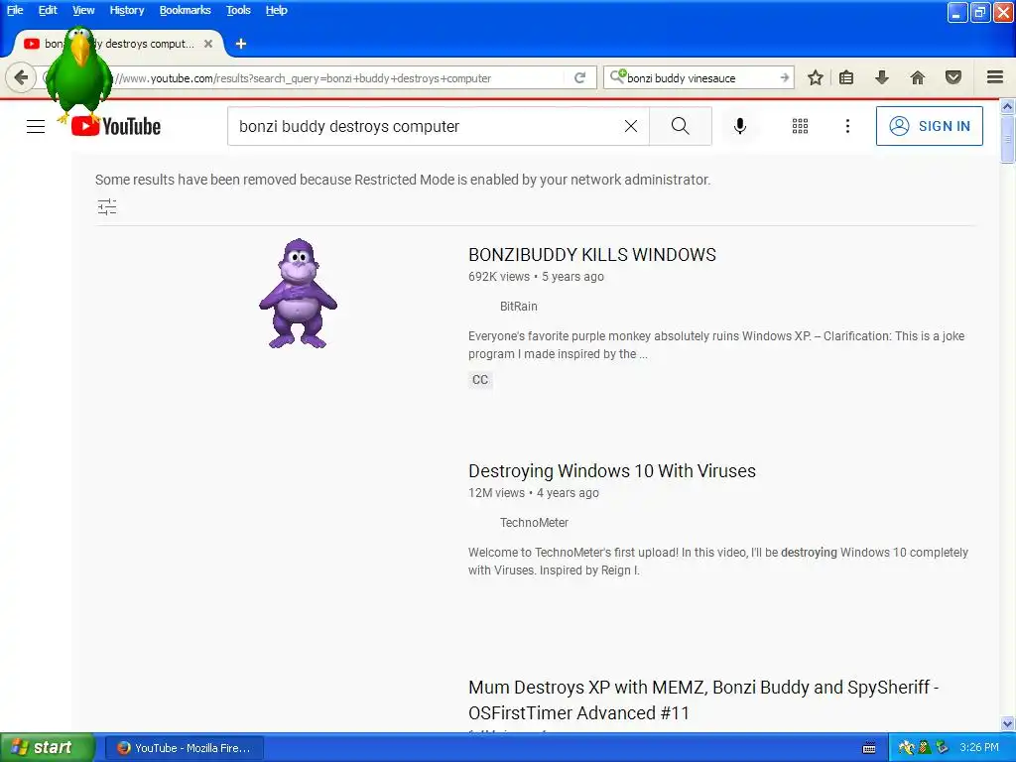Show bookmarks list icon
The height and width of the screenshot is (762, 1016).
[x=846, y=77]
